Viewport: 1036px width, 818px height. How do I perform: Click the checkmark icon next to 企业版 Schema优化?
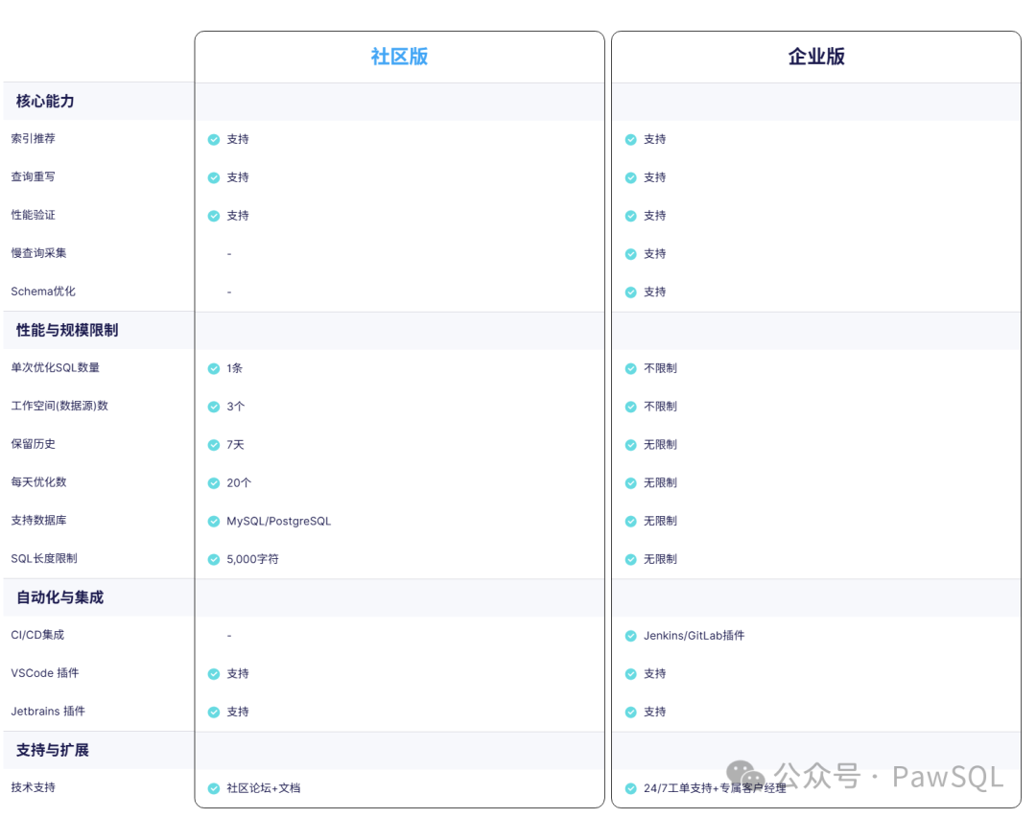631,292
